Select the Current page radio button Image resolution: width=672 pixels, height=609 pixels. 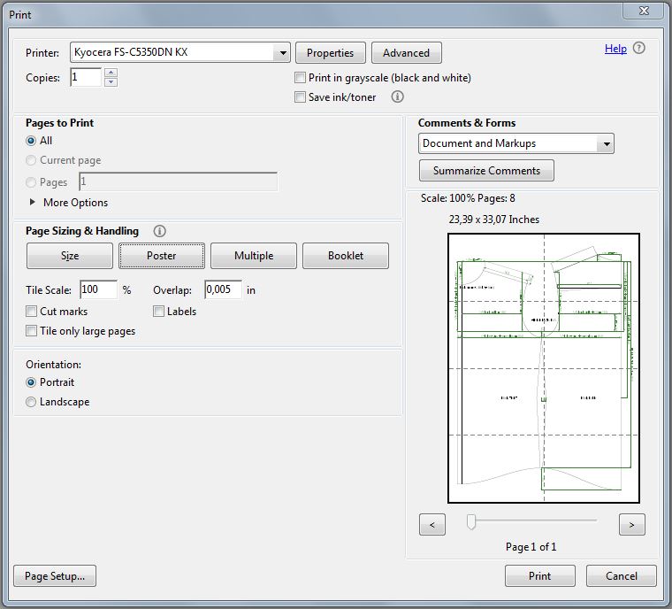point(31,160)
